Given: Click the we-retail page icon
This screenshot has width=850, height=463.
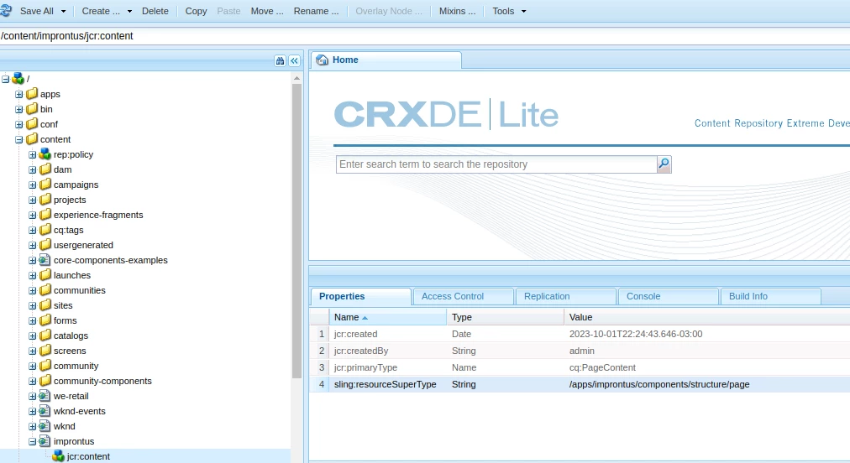Looking at the screenshot, I should click(45, 396).
